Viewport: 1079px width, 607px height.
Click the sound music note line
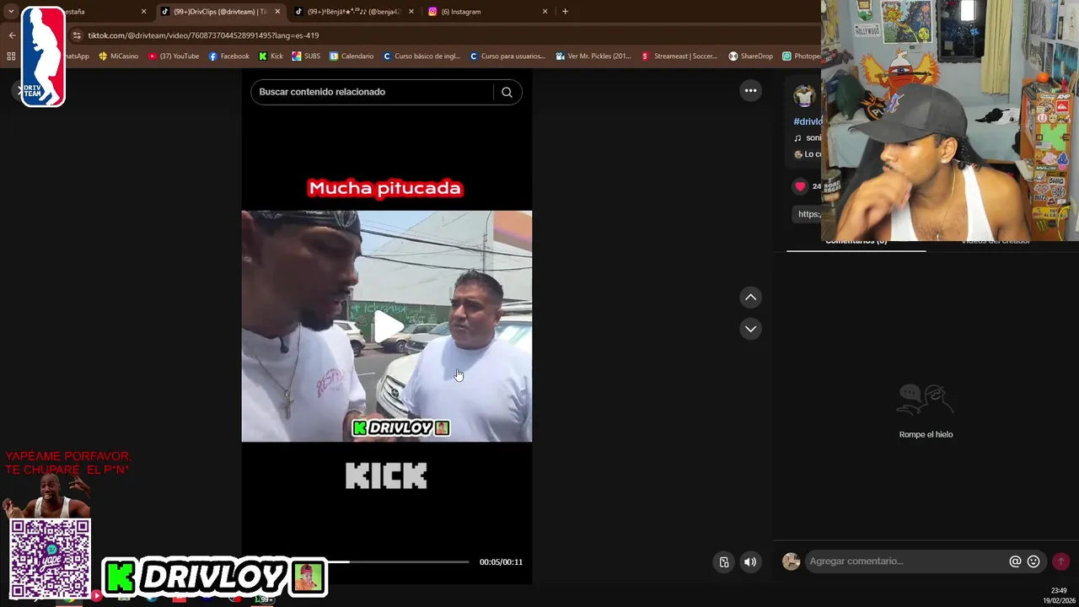pyautogui.click(x=807, y=137)
